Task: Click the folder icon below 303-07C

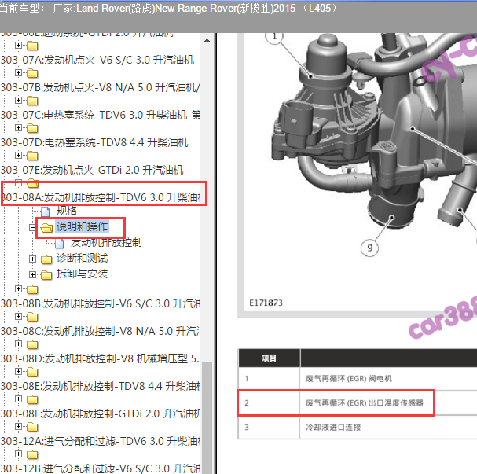Action: pyautogui.click(x=32, y=128)
